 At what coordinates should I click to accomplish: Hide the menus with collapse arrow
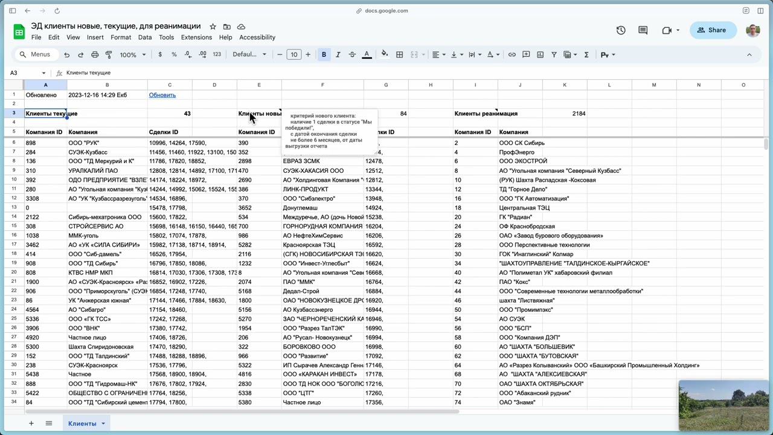click(749, 54)
